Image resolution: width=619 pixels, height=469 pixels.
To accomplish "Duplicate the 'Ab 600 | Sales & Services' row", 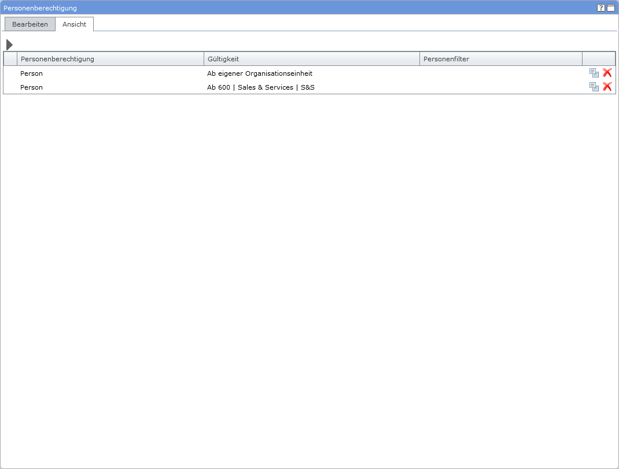I will pyautogui.click(x=594, y=87).
